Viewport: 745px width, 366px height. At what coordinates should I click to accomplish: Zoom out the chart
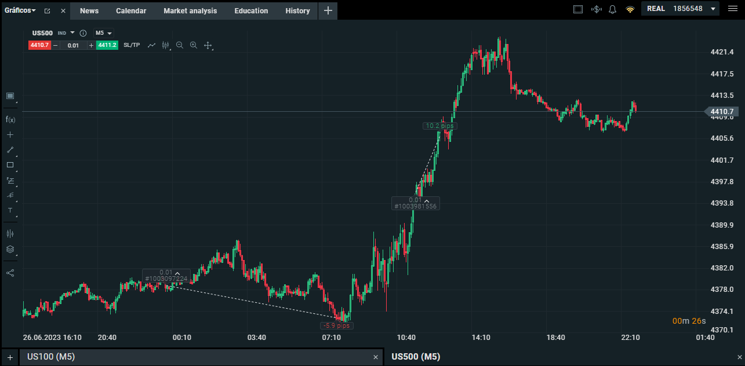(180, 45)
